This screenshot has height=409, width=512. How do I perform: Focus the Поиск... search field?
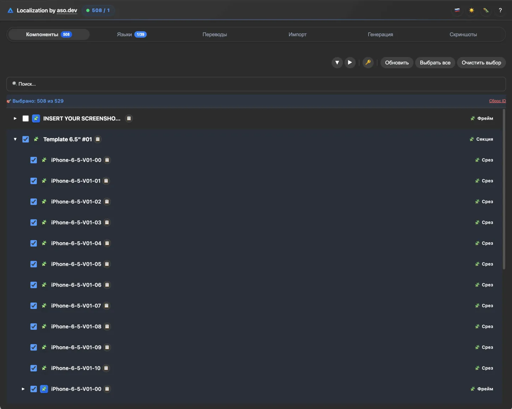[x=256, y=84]
